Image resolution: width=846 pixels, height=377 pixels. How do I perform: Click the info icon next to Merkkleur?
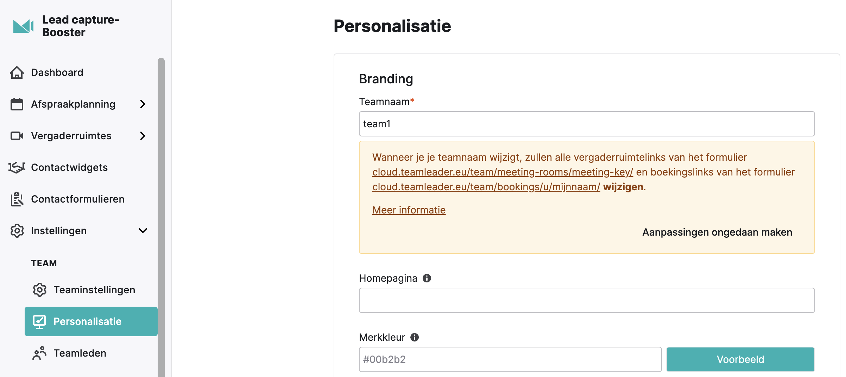click(415, 337)
